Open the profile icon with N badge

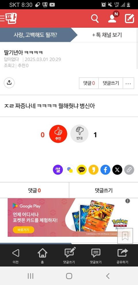coord(112,18)
